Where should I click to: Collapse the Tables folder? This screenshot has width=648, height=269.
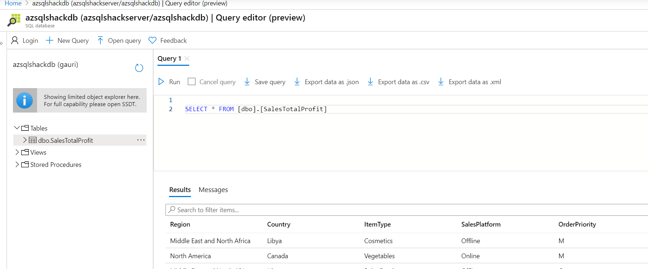(x=17, y=128)
